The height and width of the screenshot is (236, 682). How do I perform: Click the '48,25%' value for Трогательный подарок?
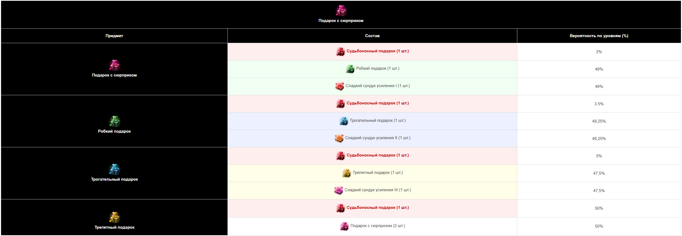[x=599, y=121]
